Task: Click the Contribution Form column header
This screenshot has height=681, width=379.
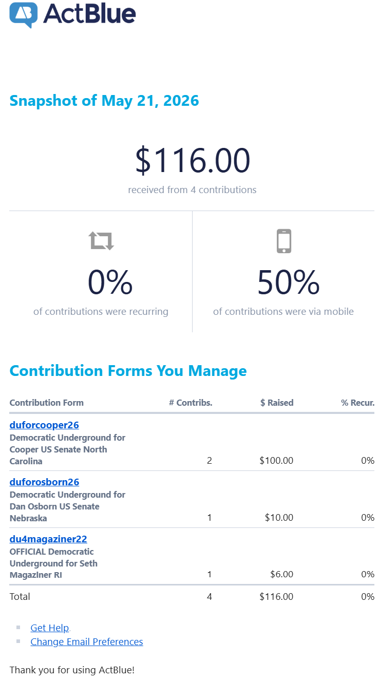Action: click(47, 403)
